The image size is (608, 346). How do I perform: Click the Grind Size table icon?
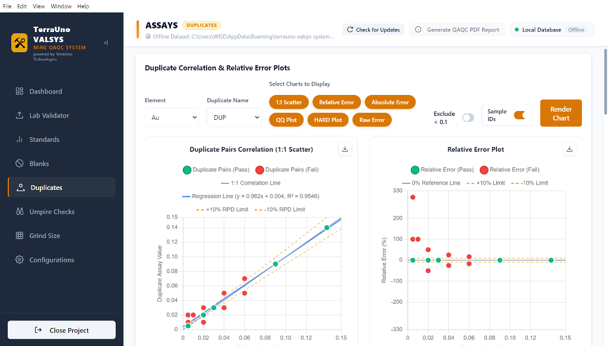[20, 236]
